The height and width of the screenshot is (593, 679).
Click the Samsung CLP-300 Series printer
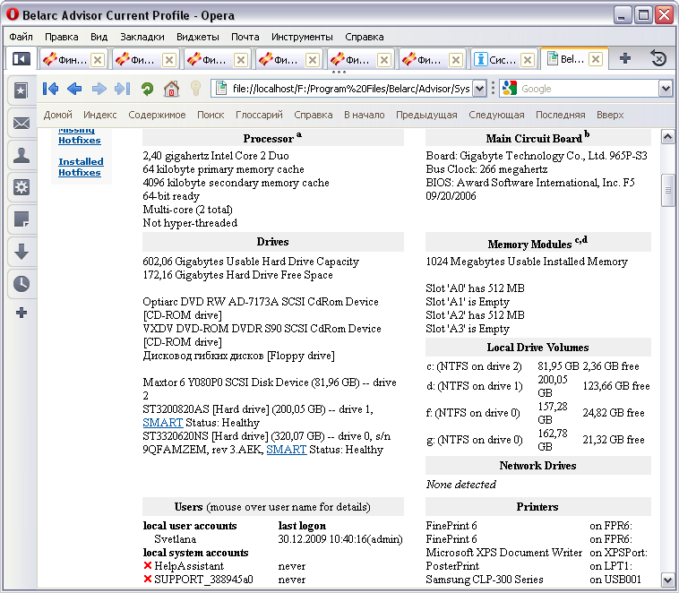coord(484,580)
